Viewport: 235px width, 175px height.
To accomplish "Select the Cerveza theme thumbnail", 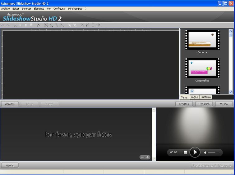I will point(202,40).
